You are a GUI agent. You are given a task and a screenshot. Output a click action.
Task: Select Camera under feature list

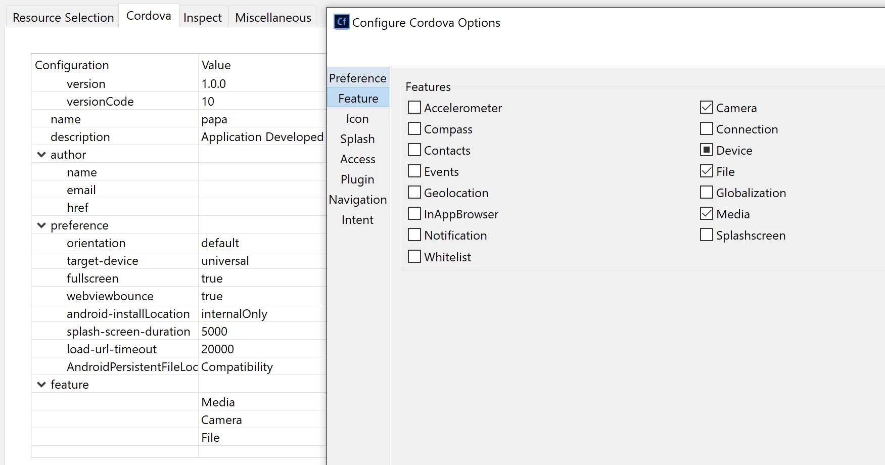pos(221,420)
